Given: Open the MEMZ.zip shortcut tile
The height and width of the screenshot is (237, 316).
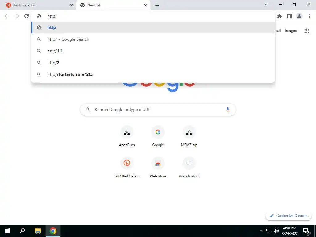Looking at the screenshot, I should (x=189, y=136).
